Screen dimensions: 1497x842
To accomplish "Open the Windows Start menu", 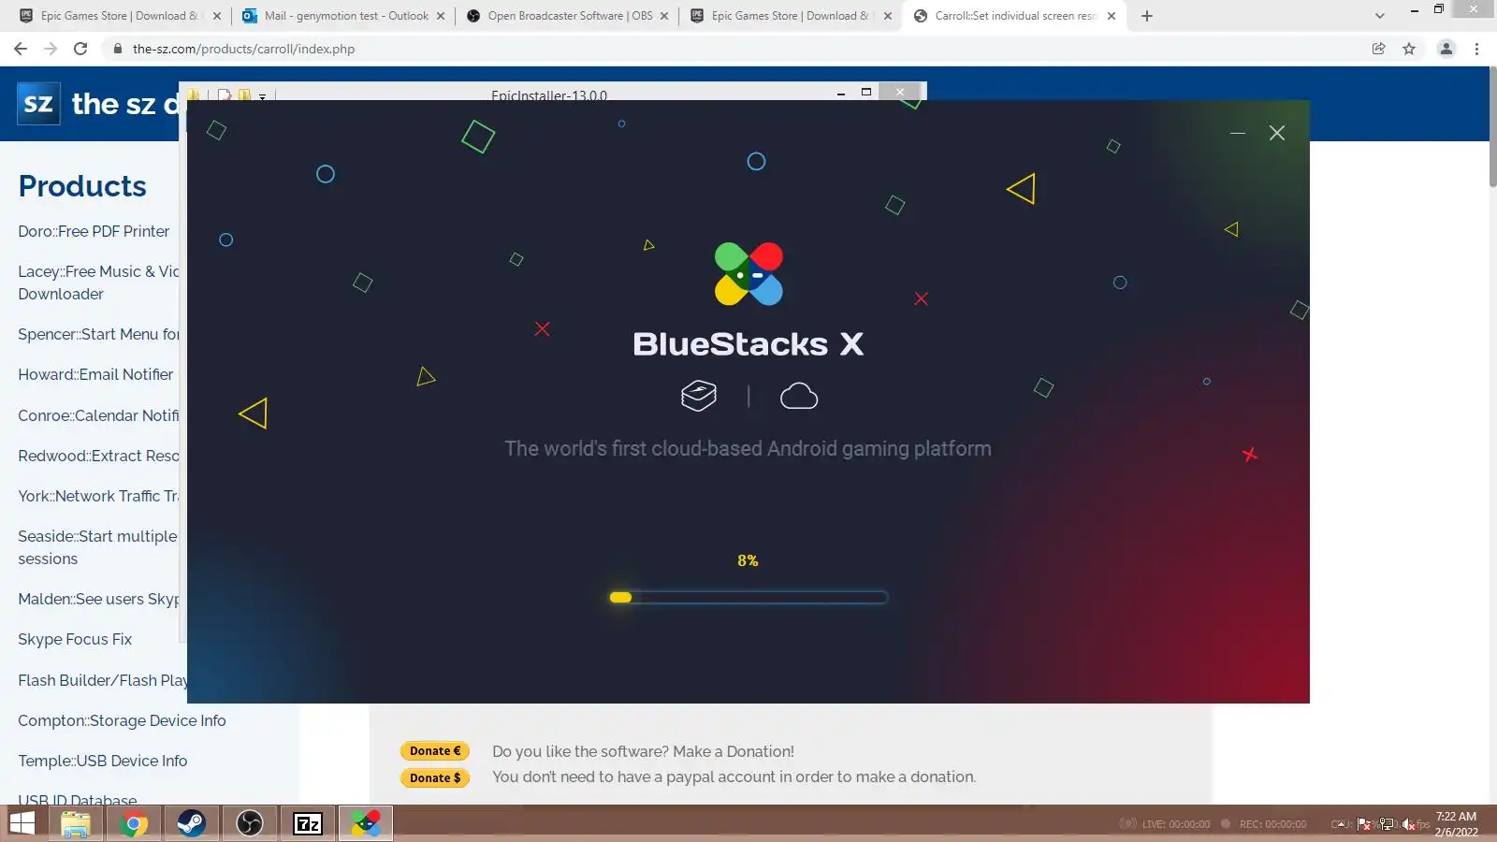I will (x=22, y=823).
